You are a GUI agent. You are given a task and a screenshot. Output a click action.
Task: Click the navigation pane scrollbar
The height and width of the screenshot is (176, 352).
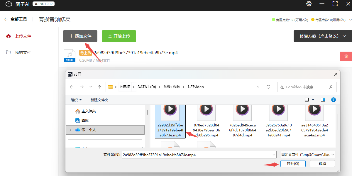(147, 112)
